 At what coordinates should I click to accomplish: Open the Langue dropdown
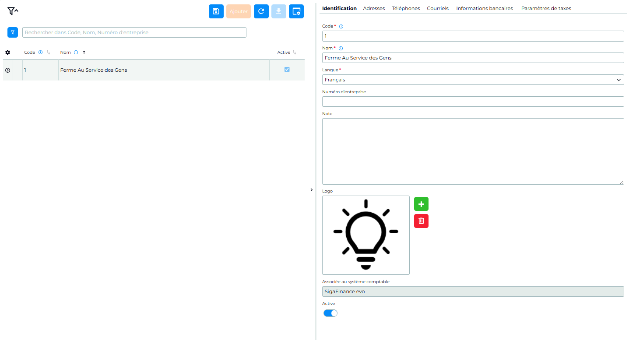(x=473, y=80)
